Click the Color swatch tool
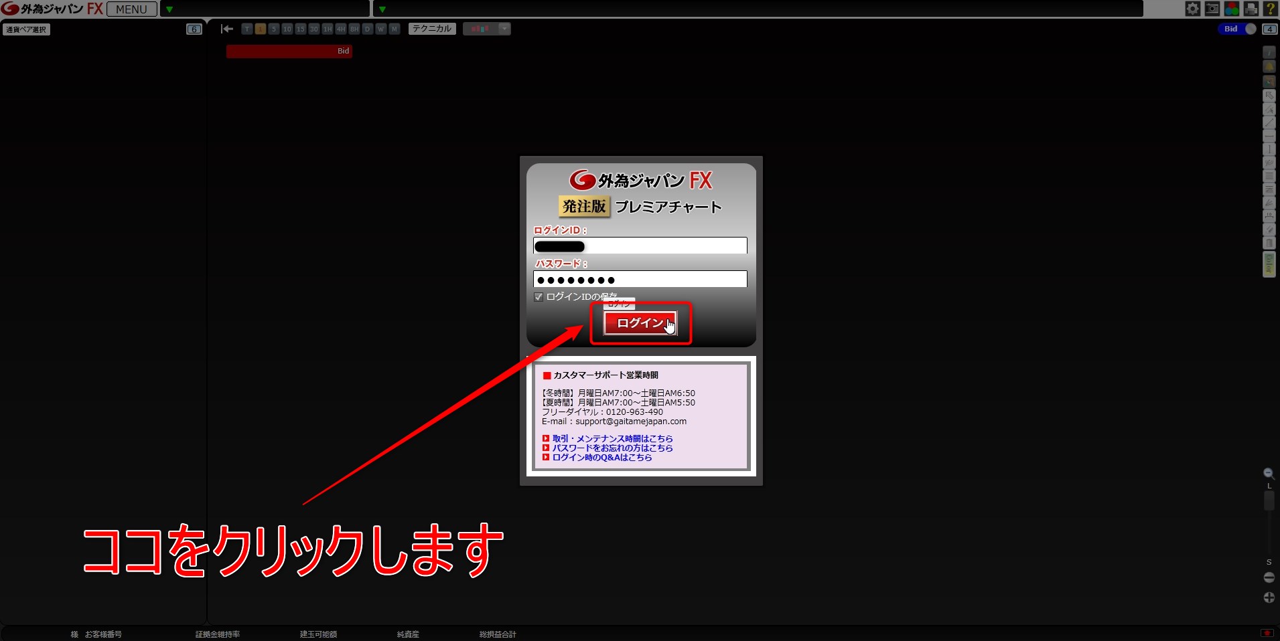The image size is (1280, 641). click(x=1269, y=264)
